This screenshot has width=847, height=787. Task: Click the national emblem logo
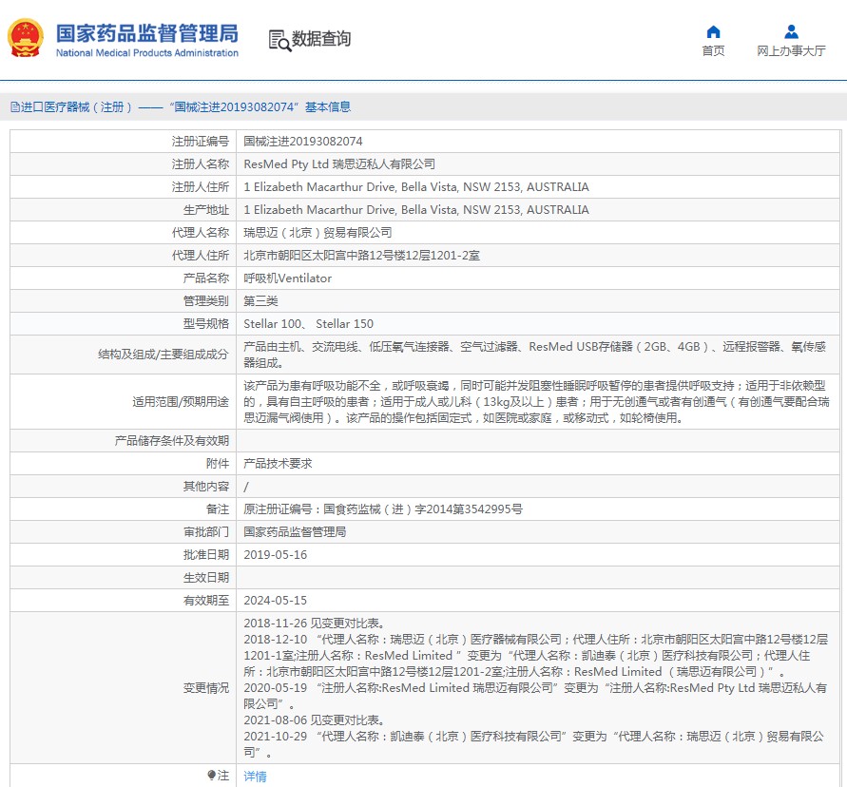[25, 39]
